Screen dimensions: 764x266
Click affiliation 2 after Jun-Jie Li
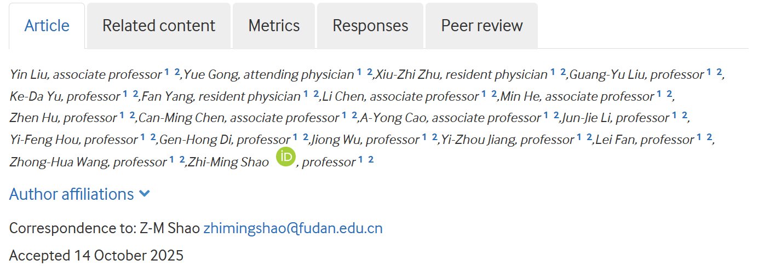pos(685,115)
